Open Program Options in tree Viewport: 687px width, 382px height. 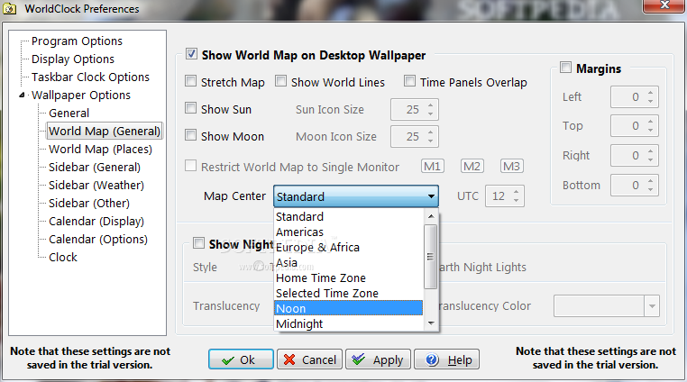[x=78, y=41]
